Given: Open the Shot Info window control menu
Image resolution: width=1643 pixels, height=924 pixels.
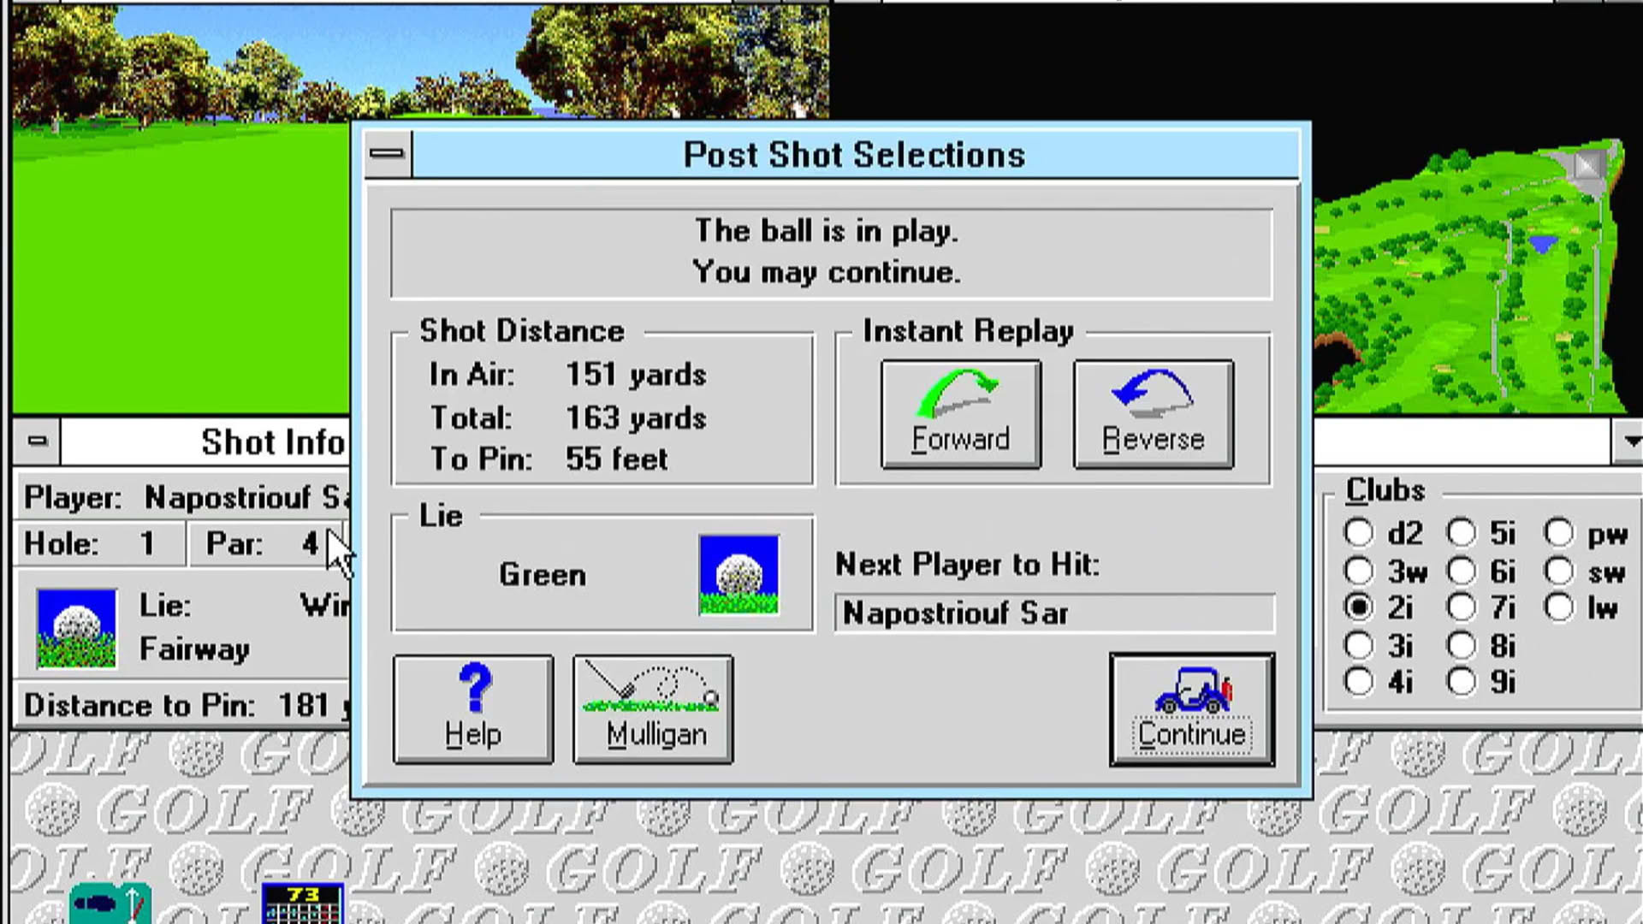Looking at the screenshot, I should click(37, 441).
